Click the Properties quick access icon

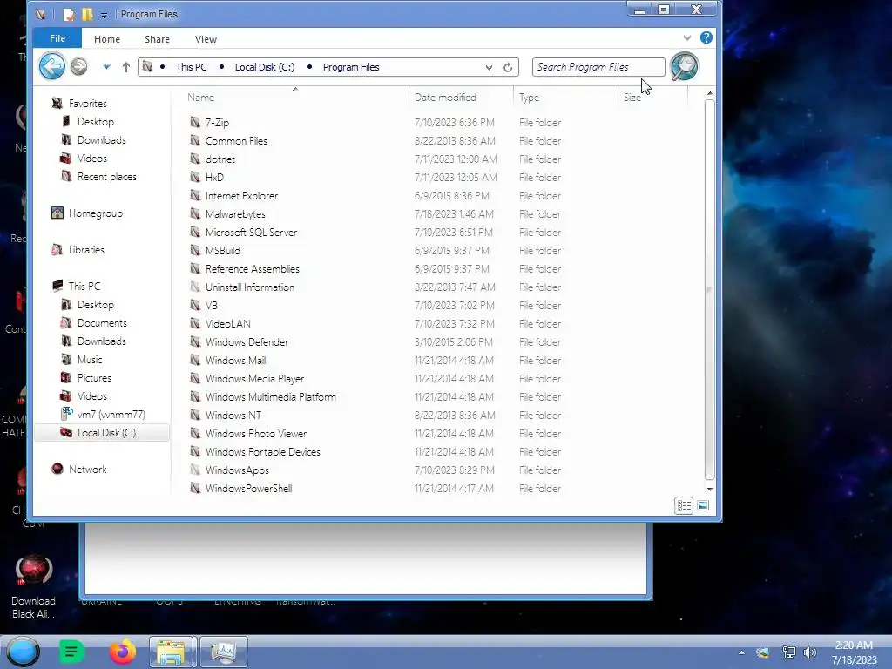68,14
